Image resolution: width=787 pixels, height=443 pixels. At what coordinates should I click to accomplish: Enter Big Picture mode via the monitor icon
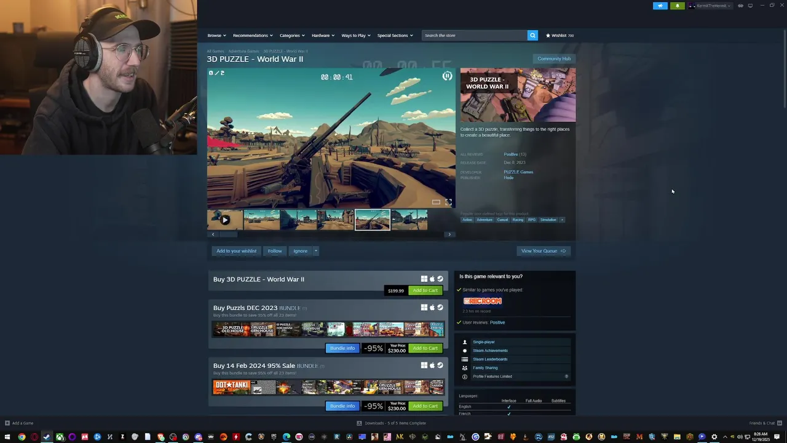[x=750, y=6]
